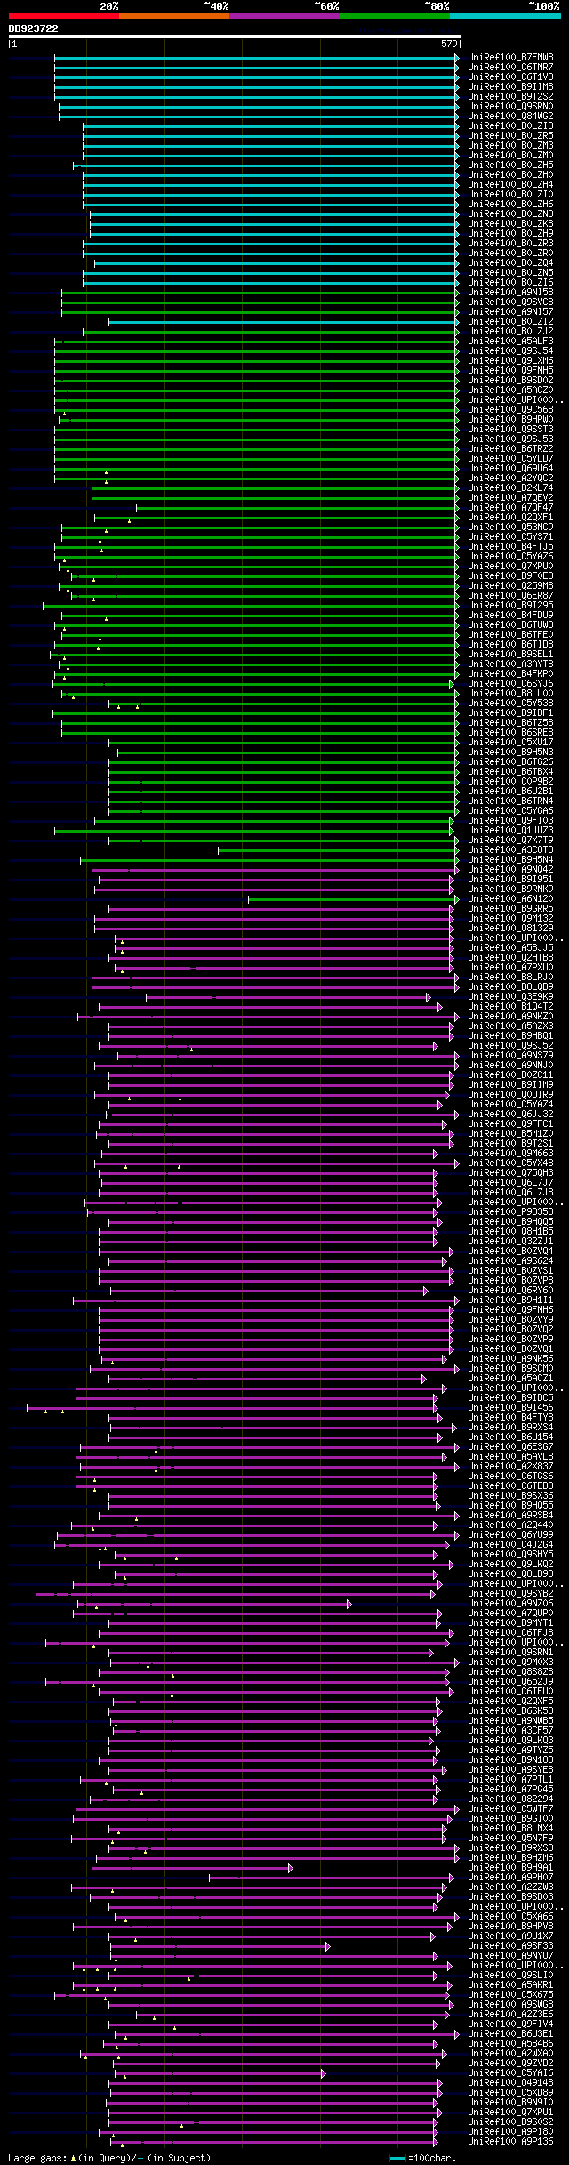Select hit label UniRef100_A7QF47
The height and width of the screenshot is (2165, 569).
[510, 508]
